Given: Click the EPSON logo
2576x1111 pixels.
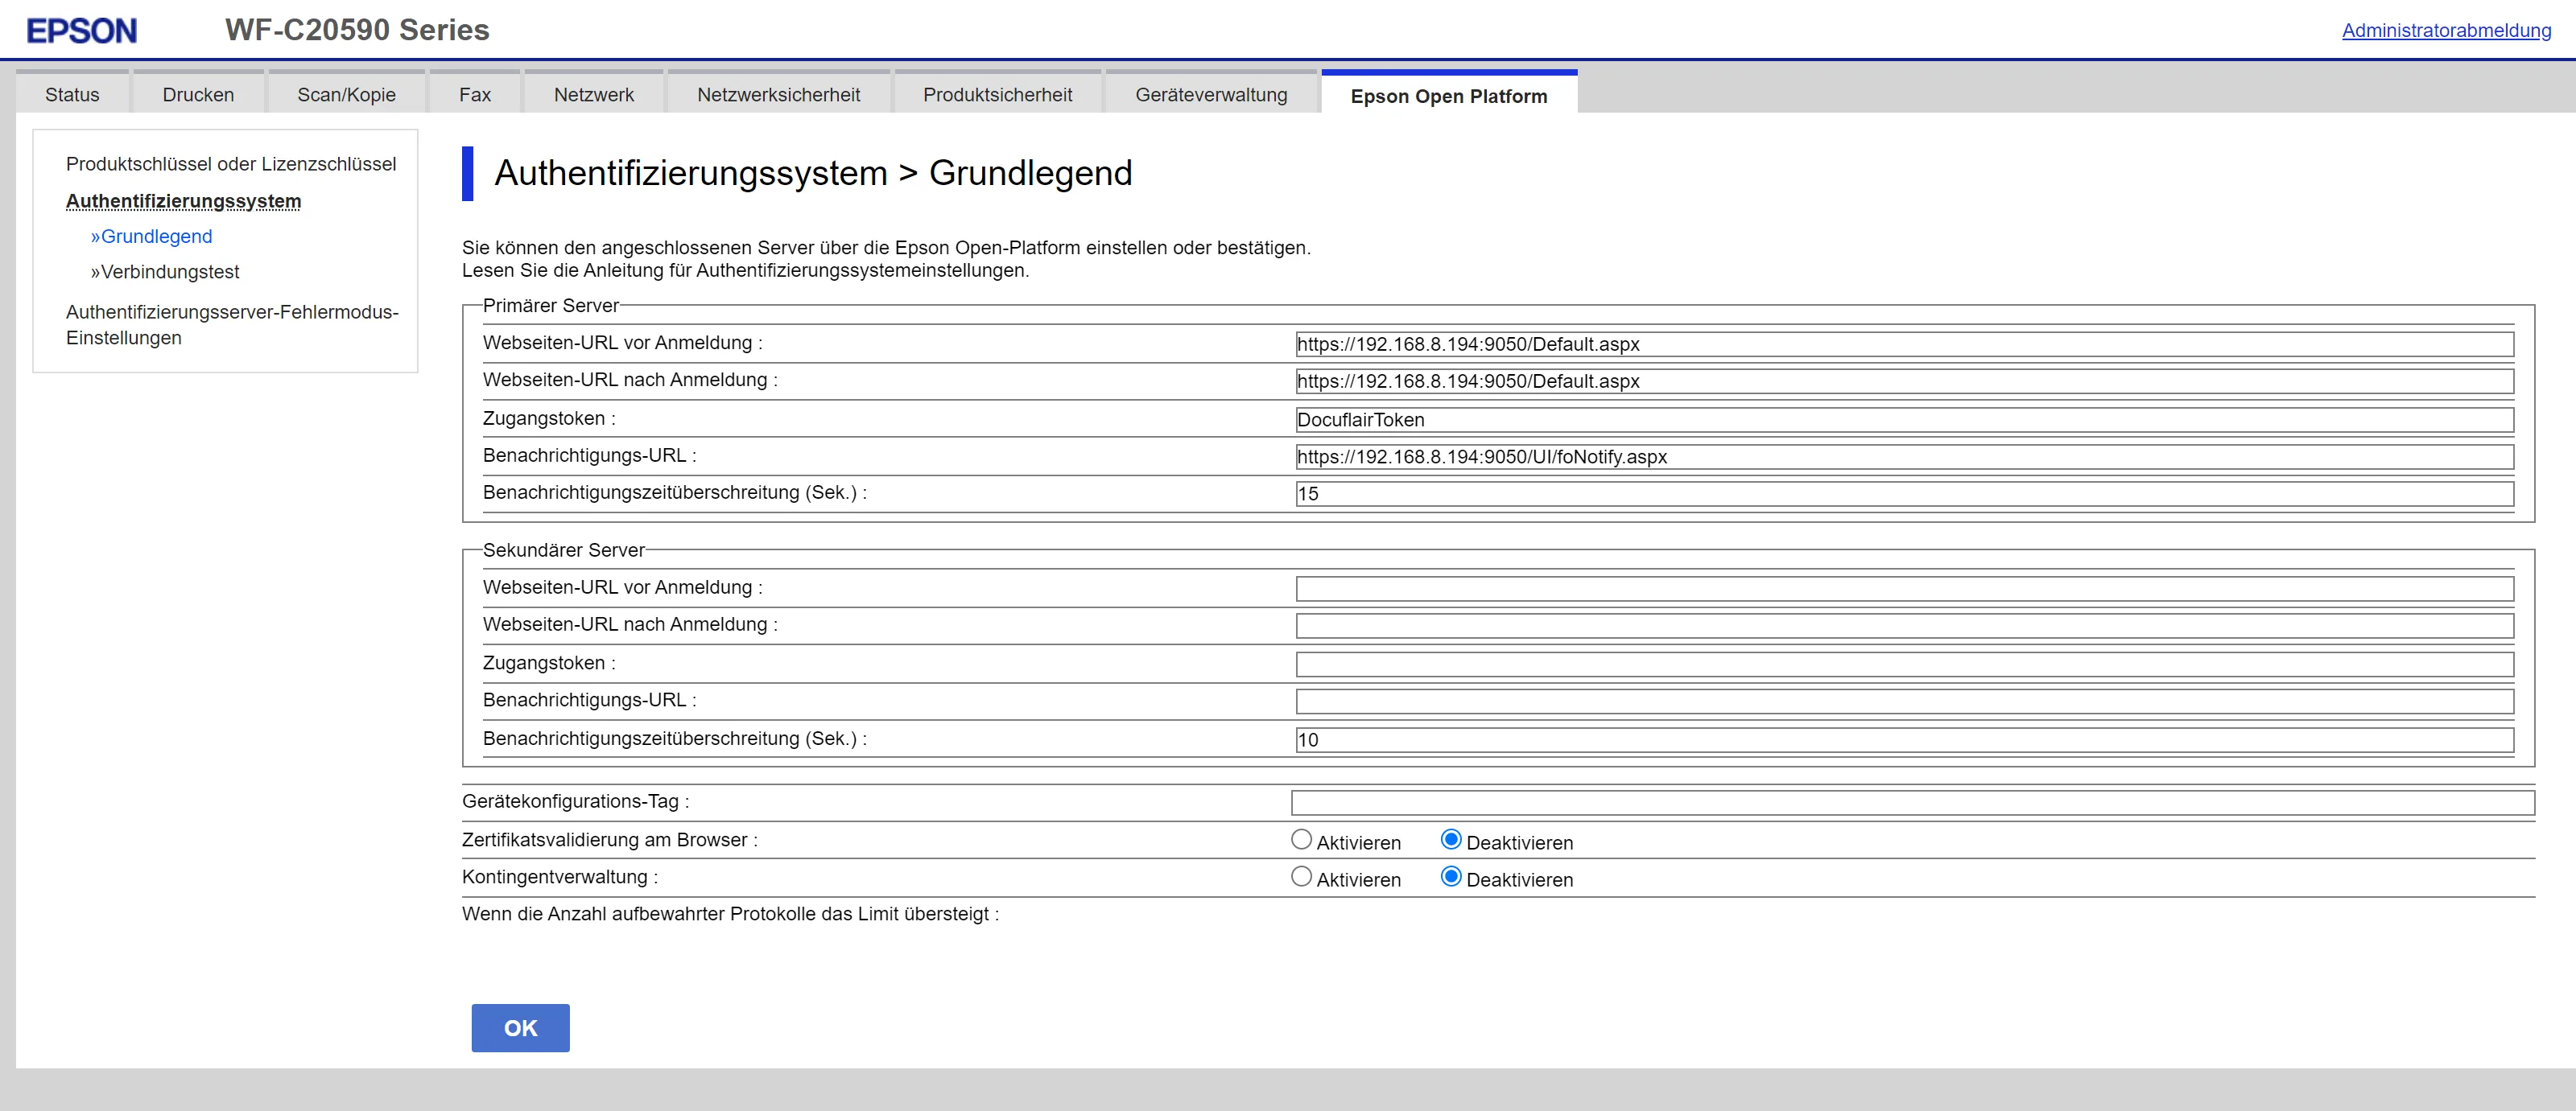Looking at the screenshot, I should coord(81,31).
